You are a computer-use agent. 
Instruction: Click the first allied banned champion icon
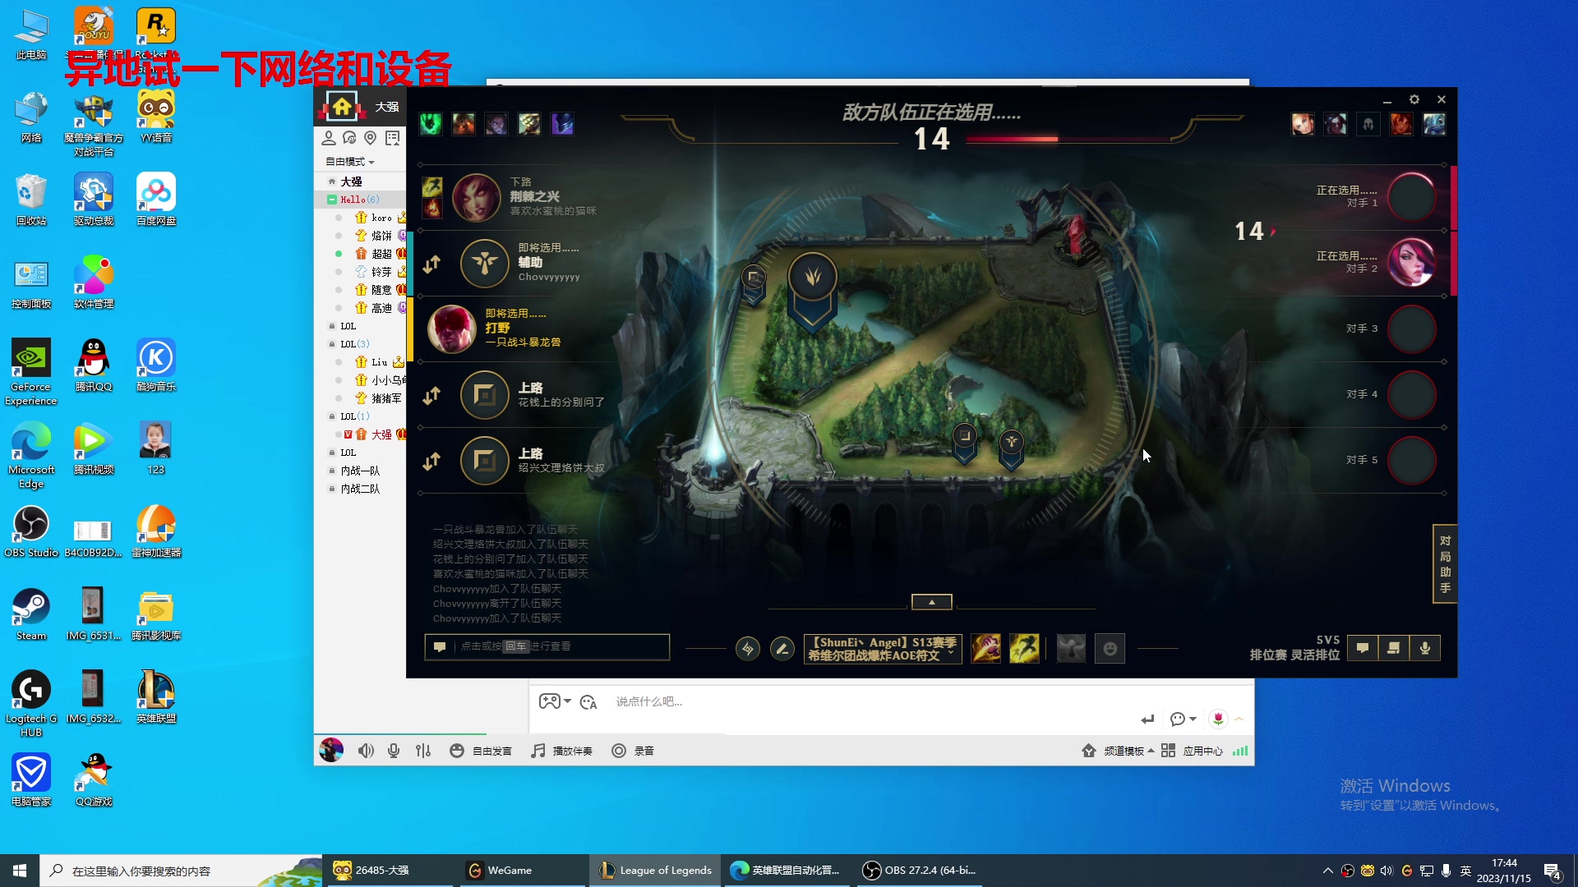(x=431, y=124)
